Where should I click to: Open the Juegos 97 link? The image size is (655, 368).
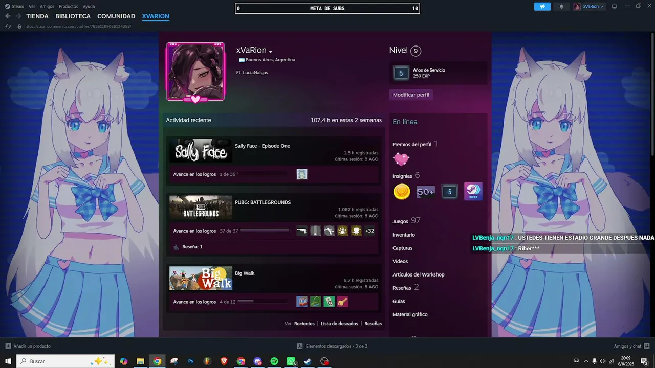pyautogui.click(x=406, y=221)
